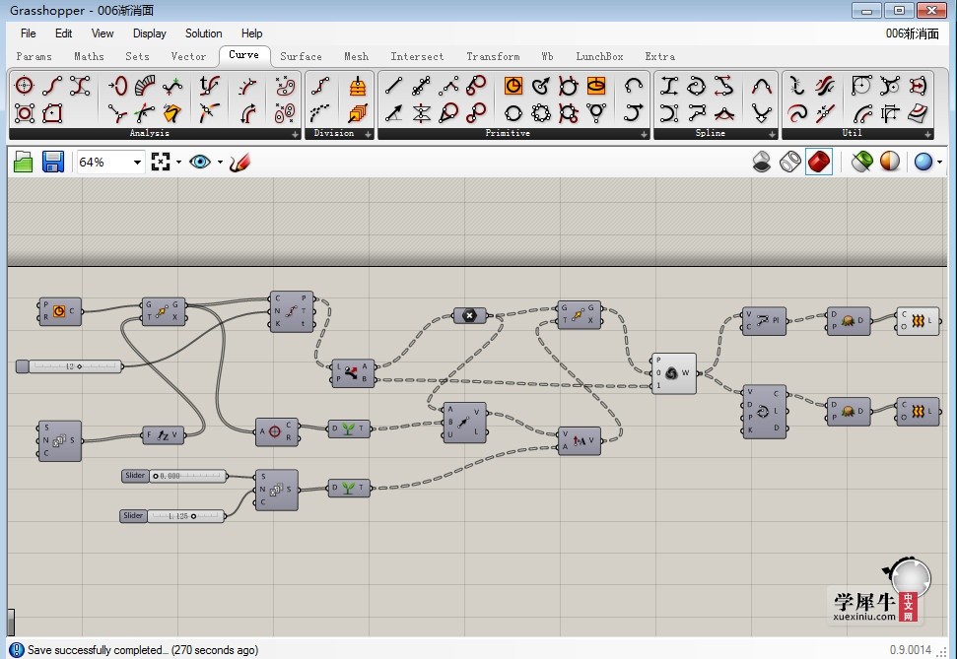957x659 pixels.
Task: Switch to the Intersect tab
Action: (417, 56)
